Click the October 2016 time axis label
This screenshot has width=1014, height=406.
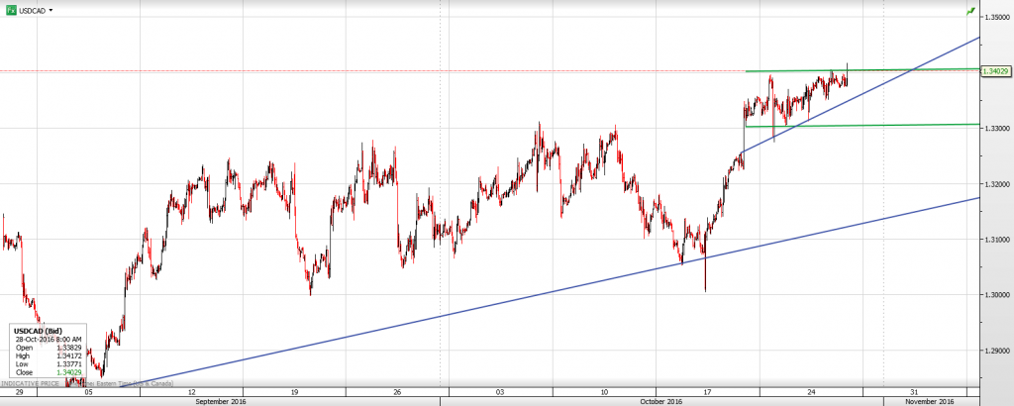[x=660, y=401]
